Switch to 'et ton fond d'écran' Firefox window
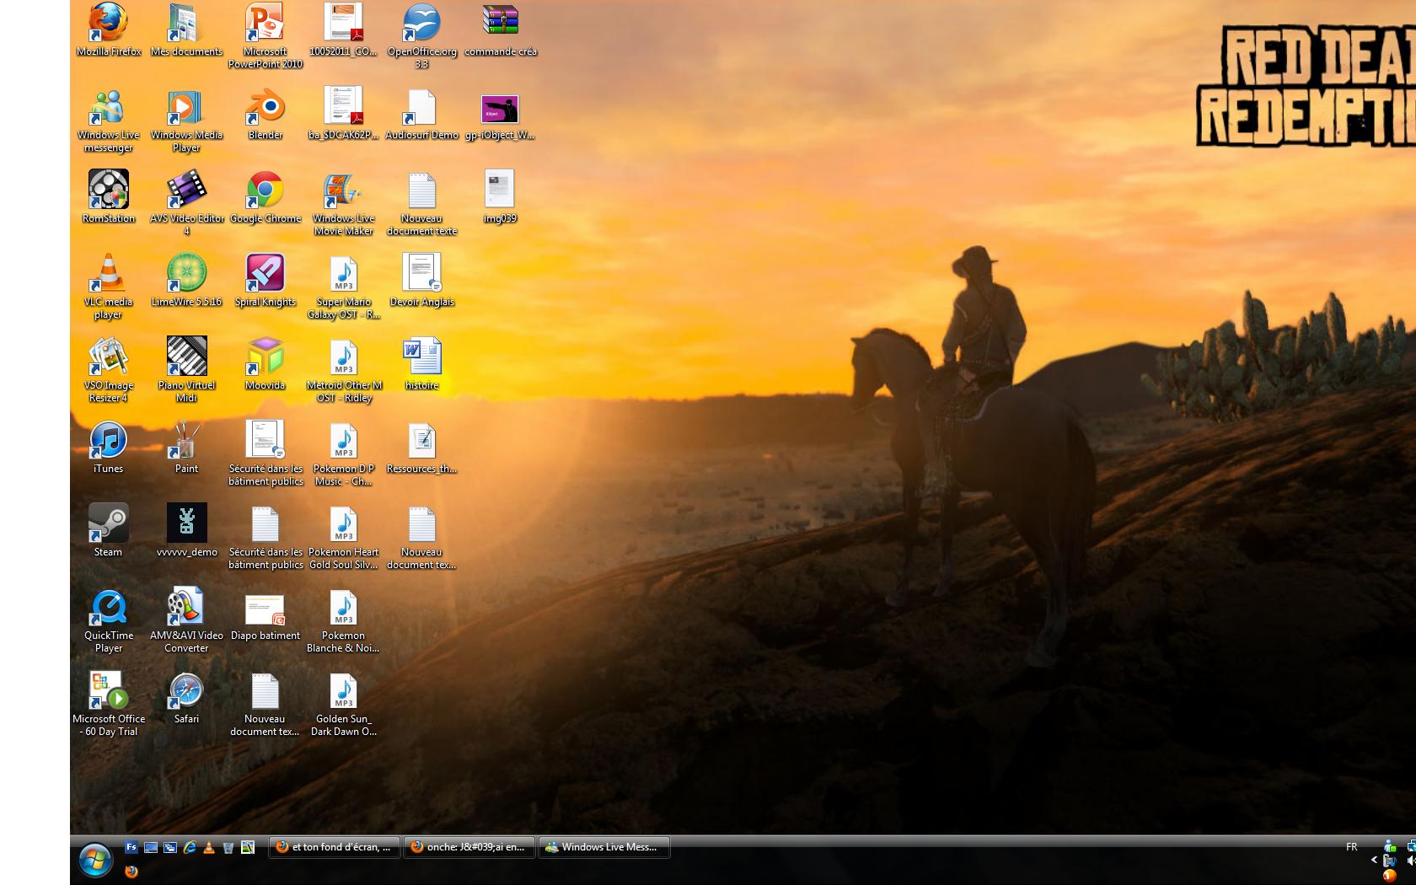Image resolution: width=1416 pixels, height=885 pixels. 334,847
